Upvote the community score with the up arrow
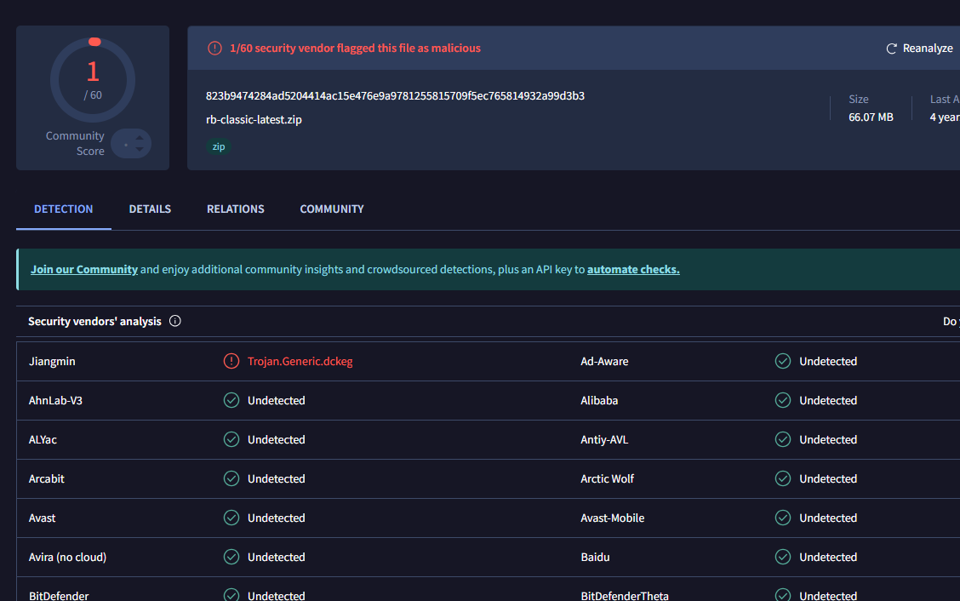 [140, 136]
